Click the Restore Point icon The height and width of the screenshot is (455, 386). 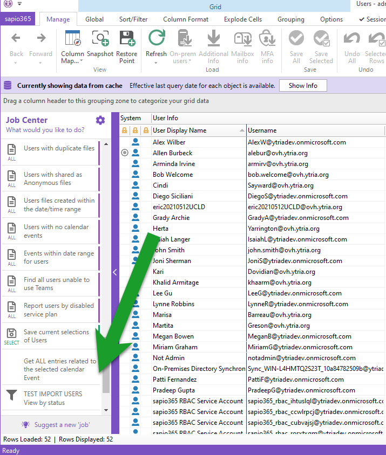[127, 39]
